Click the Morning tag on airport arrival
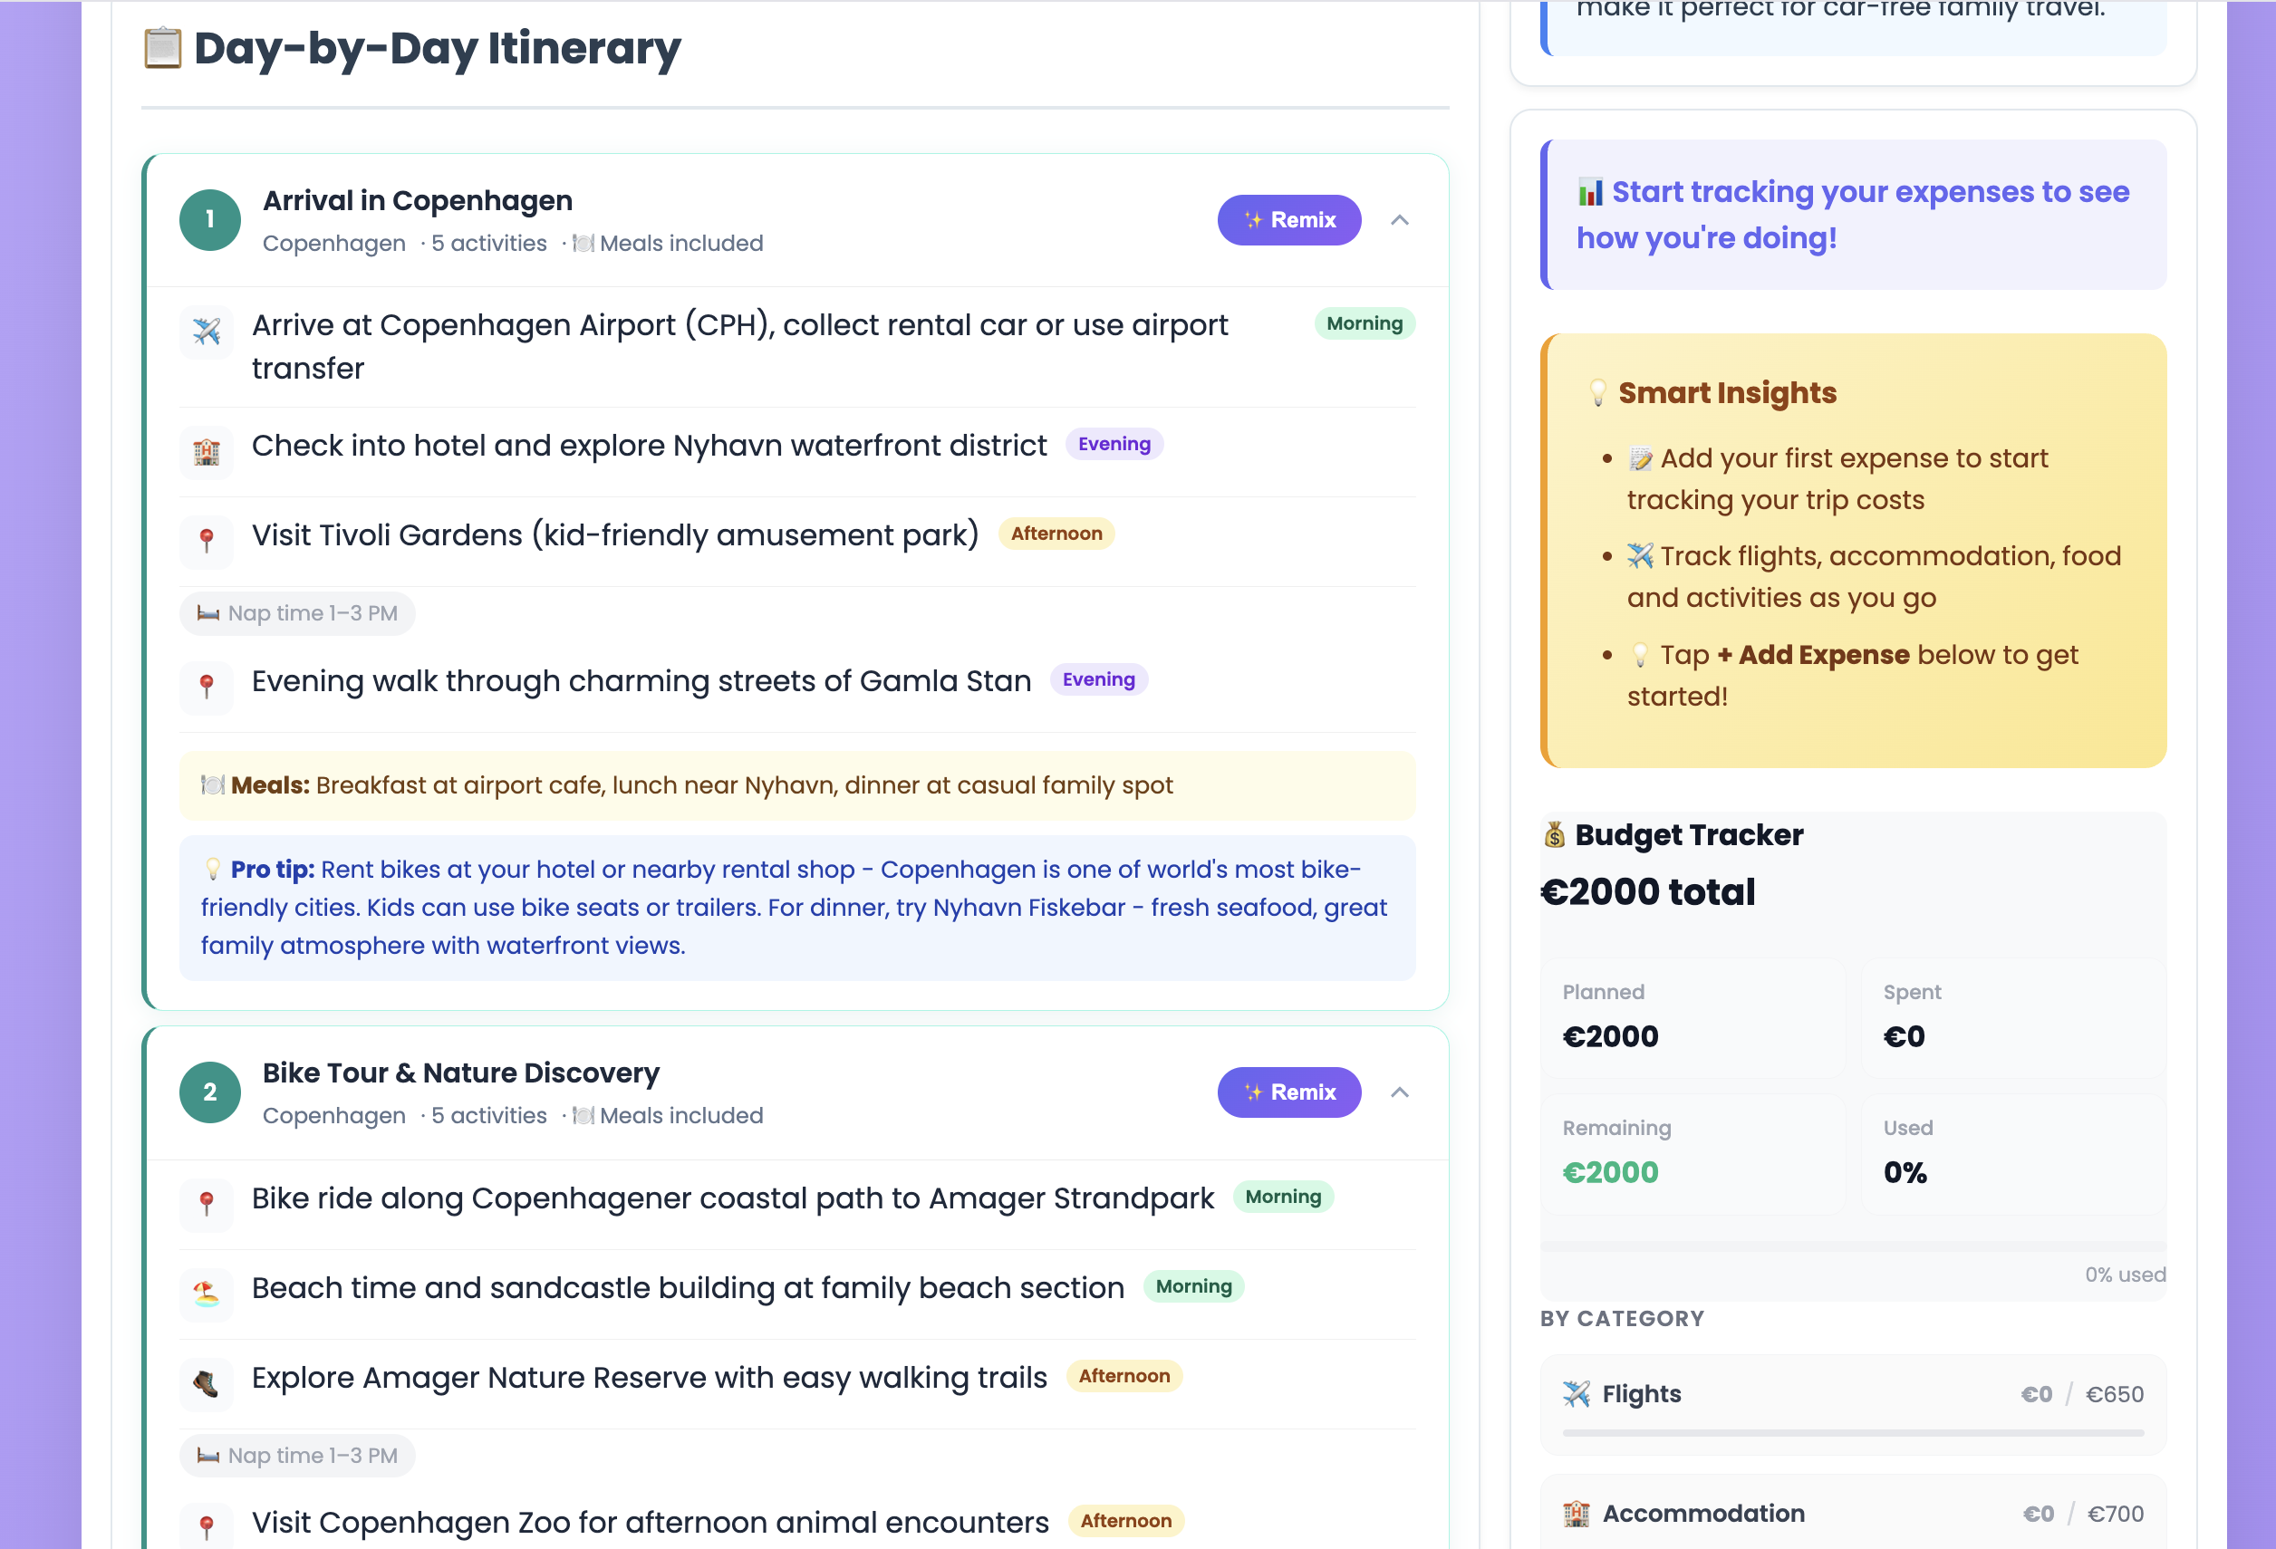This screenshot has width=2276, height=1549. 1365,324
